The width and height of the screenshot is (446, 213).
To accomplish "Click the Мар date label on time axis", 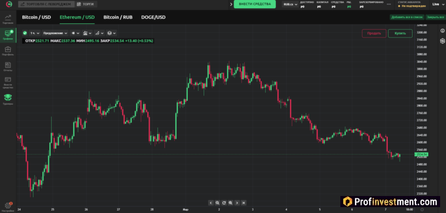I will (185, 210).
